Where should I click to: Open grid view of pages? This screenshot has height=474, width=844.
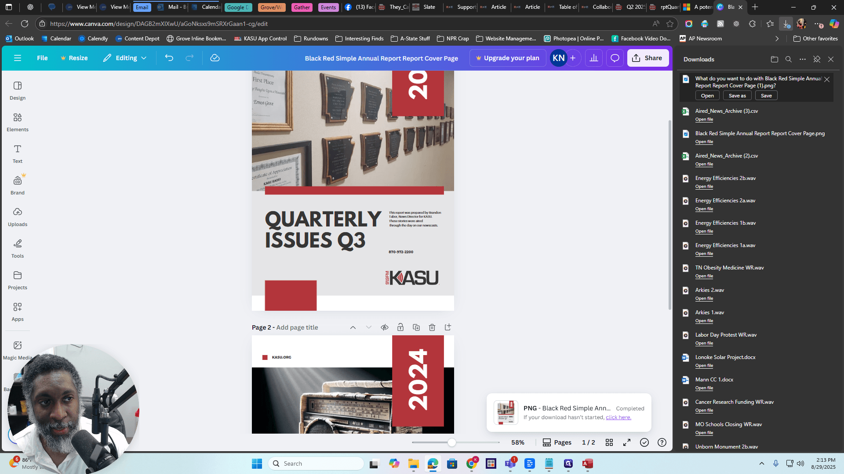pyautogui.click(x=609, y=442)
